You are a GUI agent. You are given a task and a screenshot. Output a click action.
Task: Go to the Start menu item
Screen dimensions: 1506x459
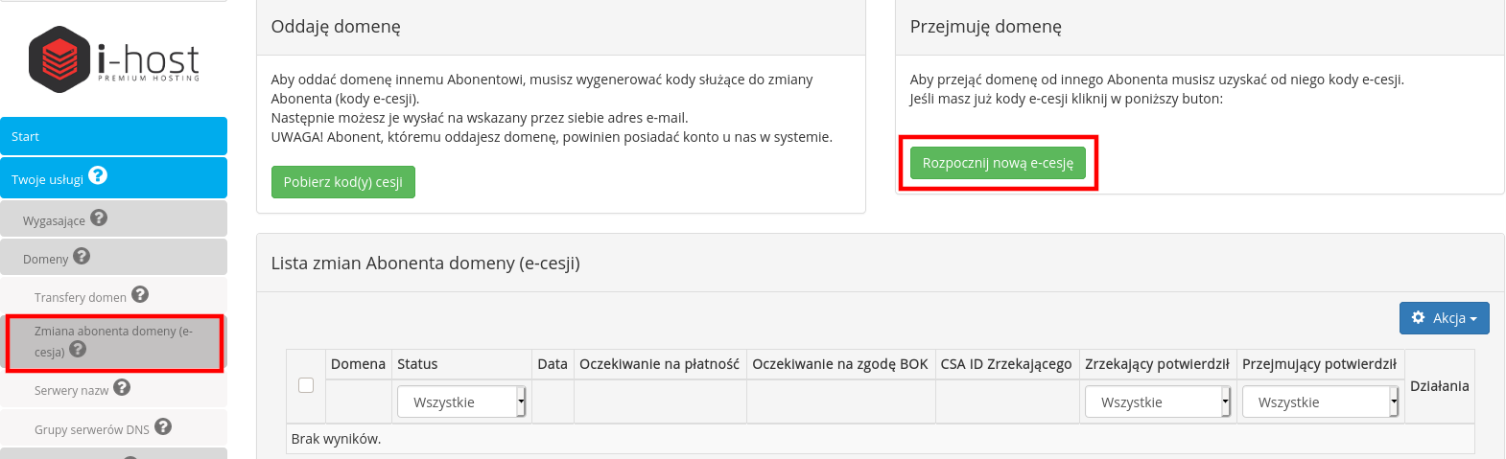pyautogui.click(x=114, y=136)
